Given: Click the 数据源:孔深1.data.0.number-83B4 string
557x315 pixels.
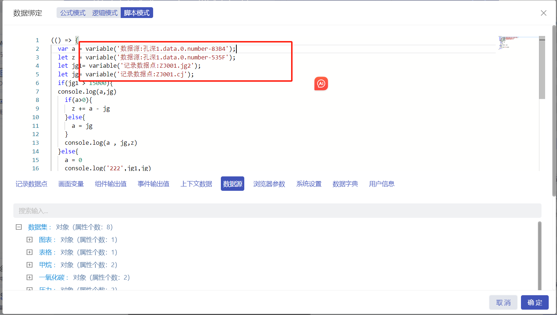Looking at the screenshot, I should (x=173, y=49).
